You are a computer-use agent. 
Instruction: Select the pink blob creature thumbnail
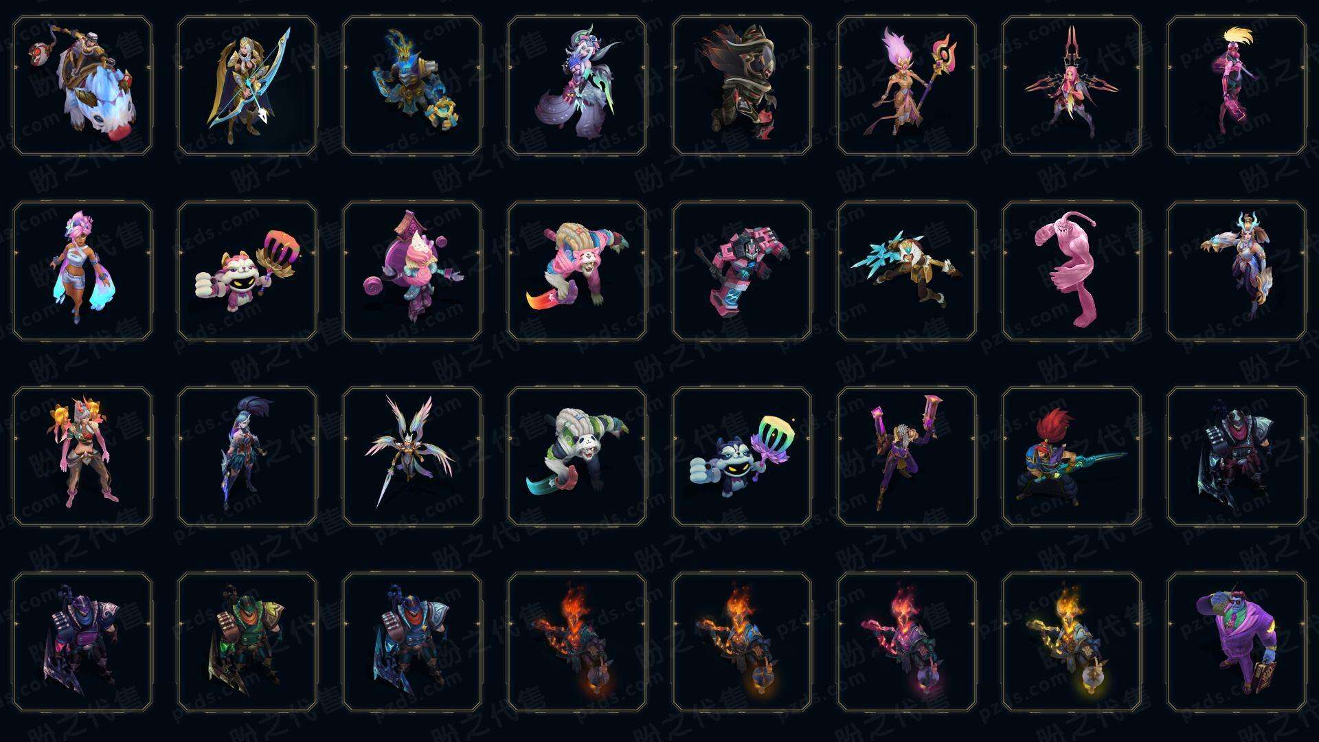point(1072,271)
